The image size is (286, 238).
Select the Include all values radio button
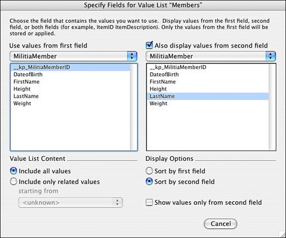14,171
